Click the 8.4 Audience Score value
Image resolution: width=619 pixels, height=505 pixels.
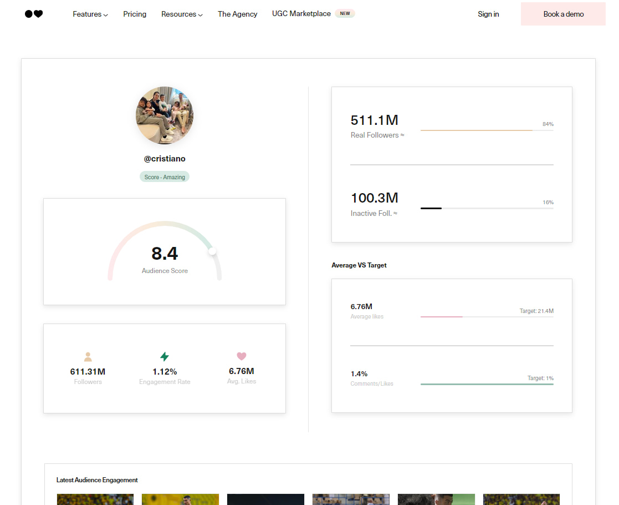(165, 254)
